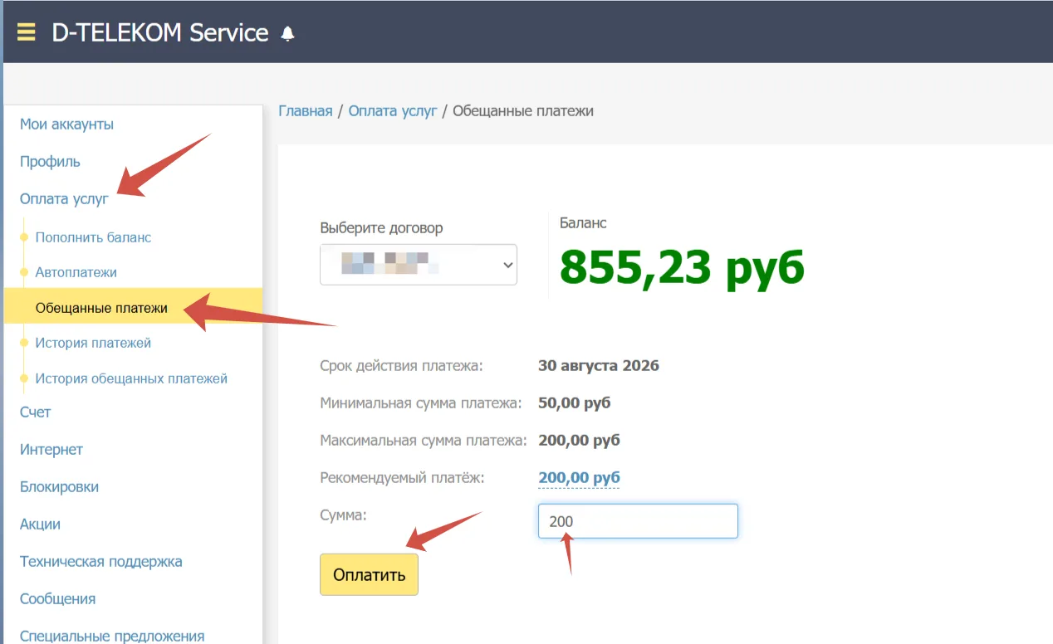This screenshot has width=1053, height=644.
Task: Open Специальные предложения
Action: click(112, 637)
